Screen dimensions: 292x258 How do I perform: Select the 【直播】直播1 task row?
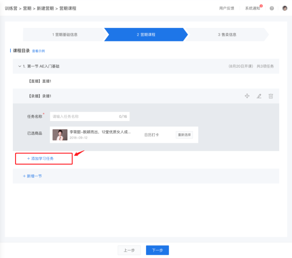click(146, 81)
